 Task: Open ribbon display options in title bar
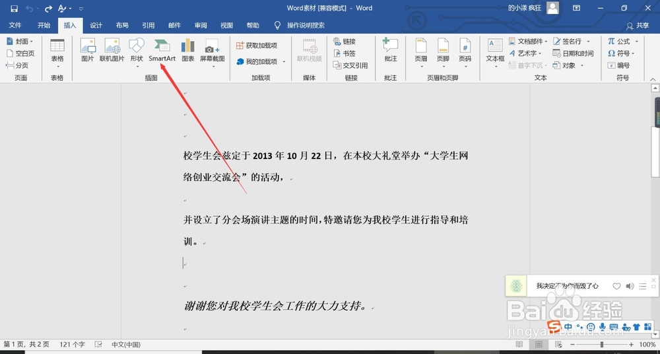[x=576, y=8]
